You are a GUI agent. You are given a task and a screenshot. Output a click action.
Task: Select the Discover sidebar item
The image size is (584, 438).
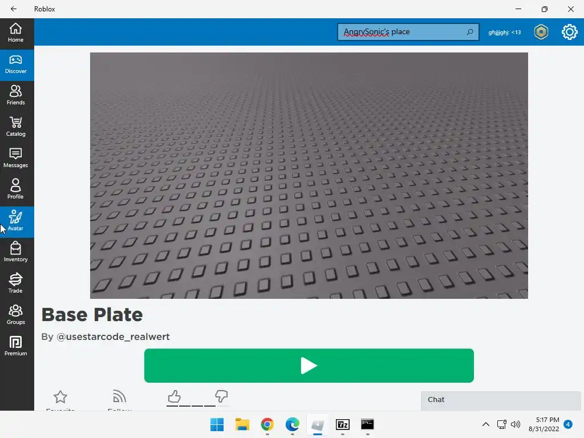click(x=15, y=65)
